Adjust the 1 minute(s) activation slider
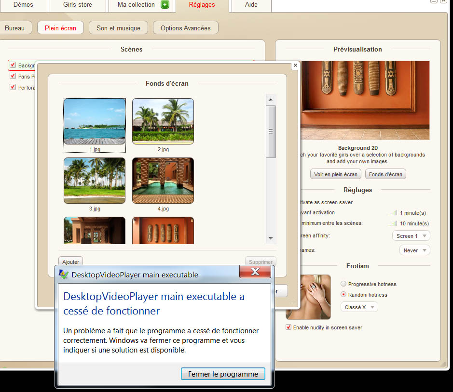Viewport: 453px width, 392px height. click(x=393, y=213)
